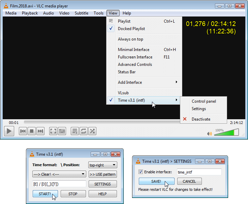Screen dimensions: 248x204
Task: Click the SAVE! button in settings
Action: pyautogui.click(x=156, y=181)
